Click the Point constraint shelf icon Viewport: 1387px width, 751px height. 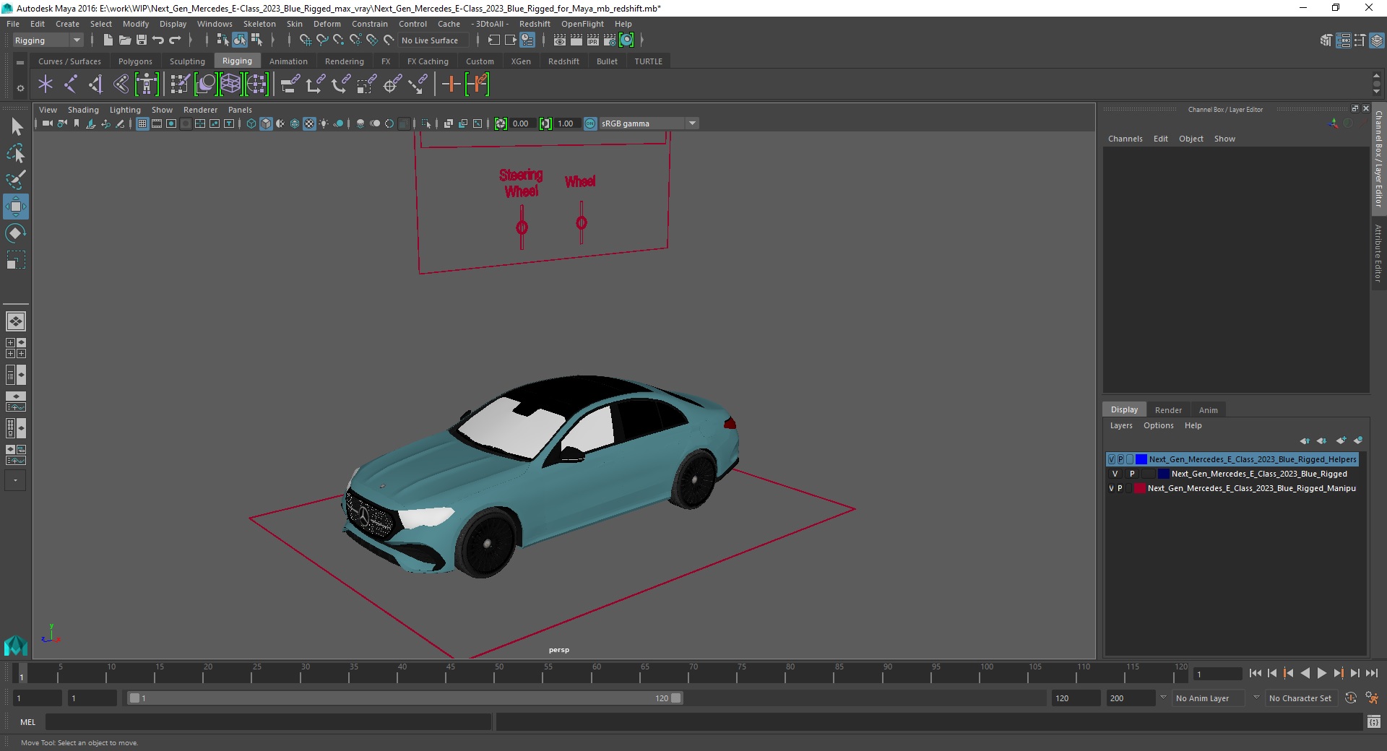pyautogui.click(x=315, y=84)
